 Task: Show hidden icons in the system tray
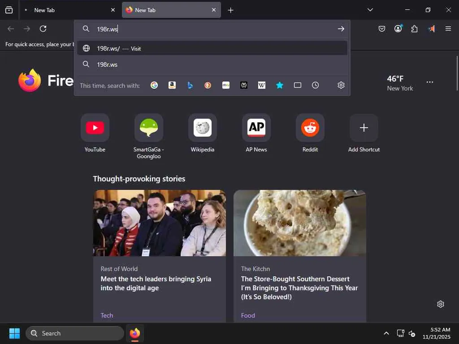[386, 333]
